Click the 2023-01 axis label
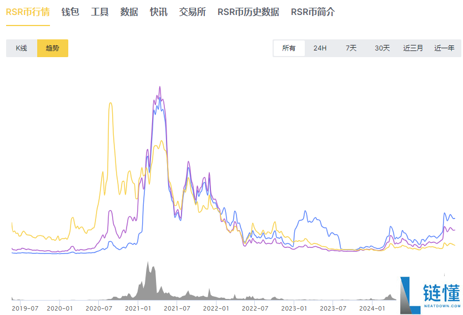The height and width of the screenshot is (315, 463). click(294, 308)
